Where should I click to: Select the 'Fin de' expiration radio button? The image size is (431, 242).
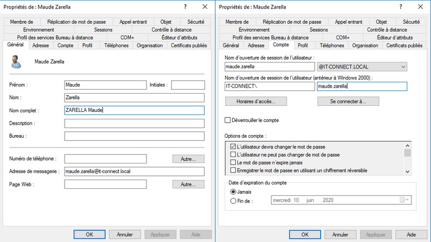(233, 201)
